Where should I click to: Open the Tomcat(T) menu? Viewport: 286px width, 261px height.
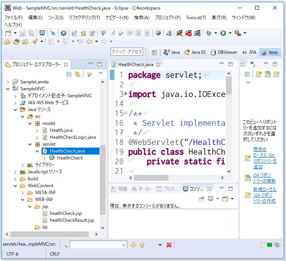pos(196,18)
